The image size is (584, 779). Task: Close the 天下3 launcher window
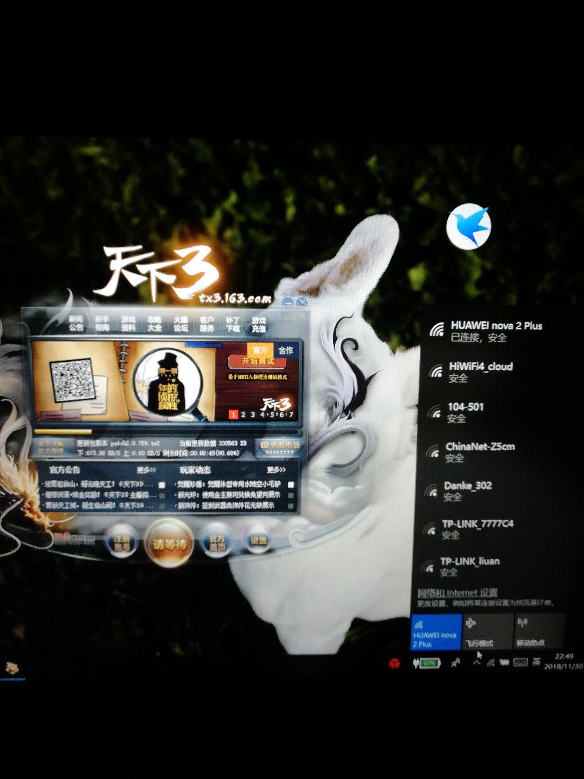pos(302,302)
